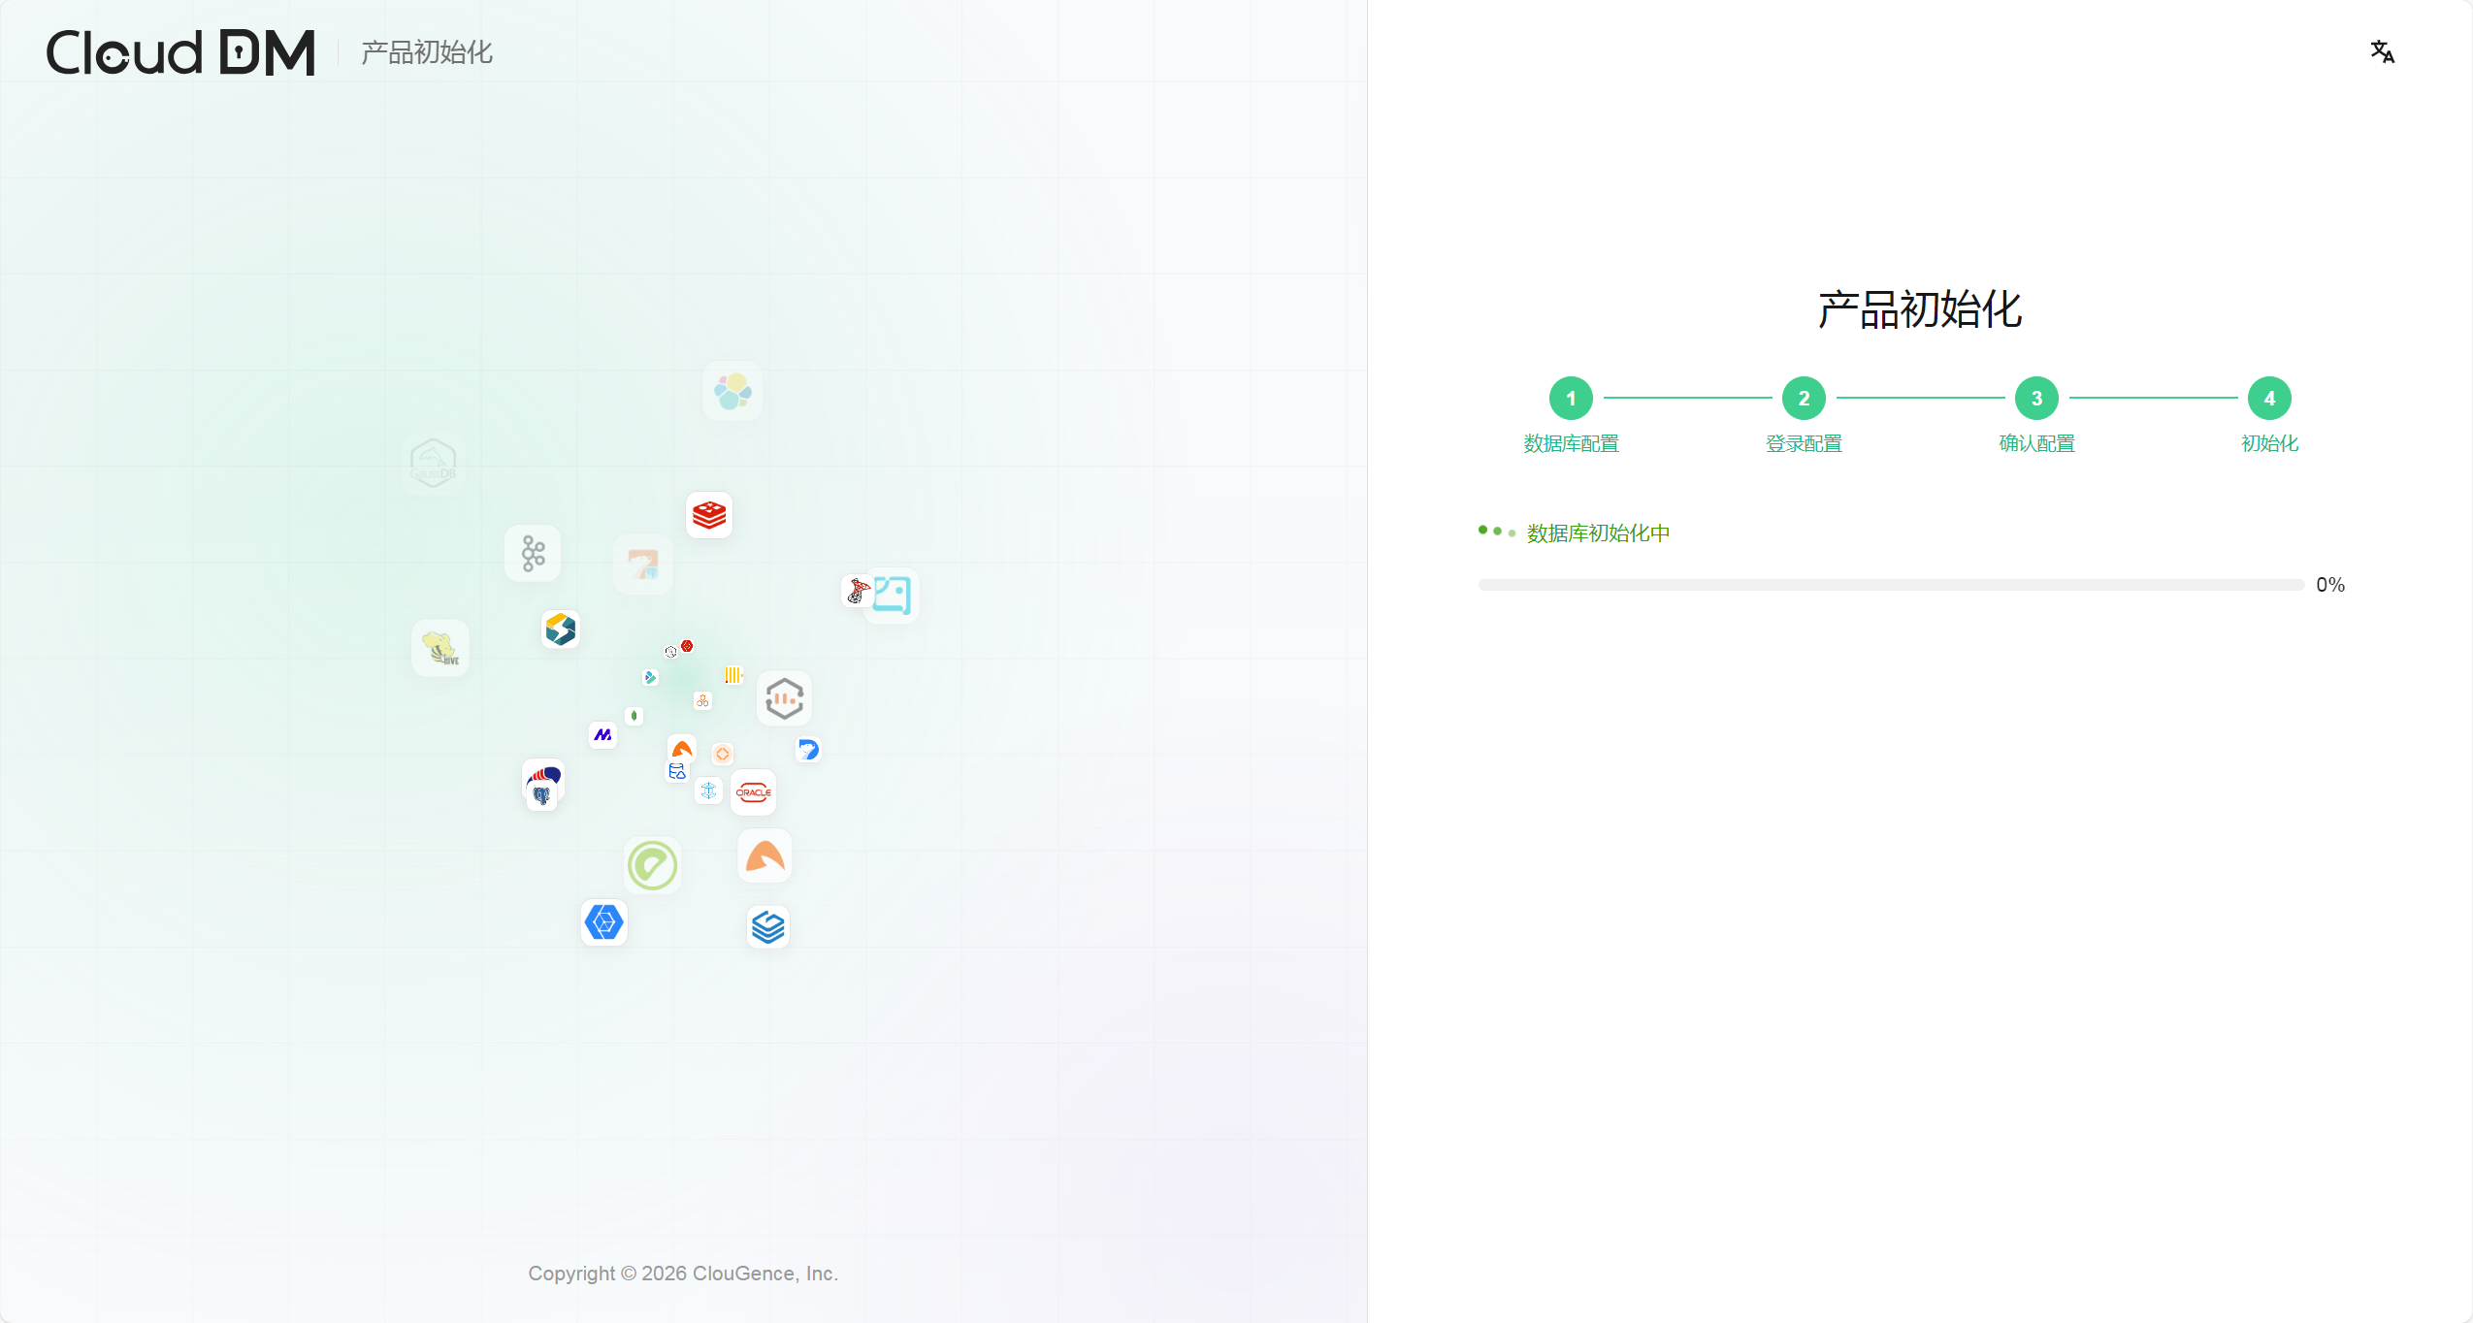Screen dimensions: 2473x1323
Task: Click the large 产品初始化 title above the steps
Action: (1920, 309)
